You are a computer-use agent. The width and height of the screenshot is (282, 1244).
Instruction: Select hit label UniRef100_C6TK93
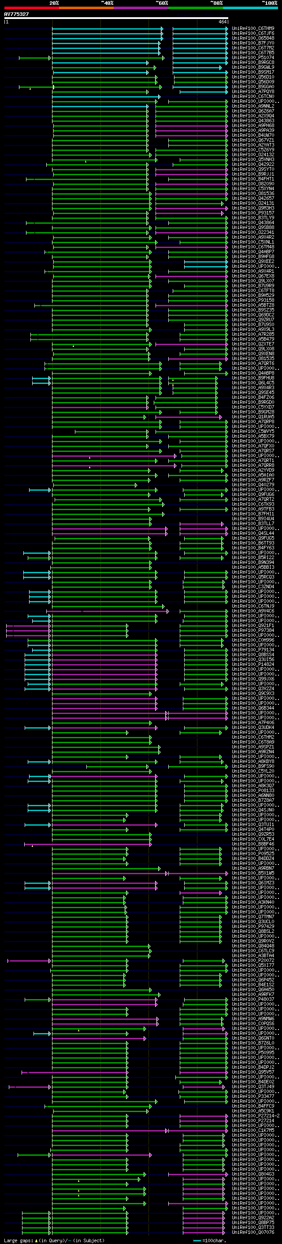[x=253, y=504]
